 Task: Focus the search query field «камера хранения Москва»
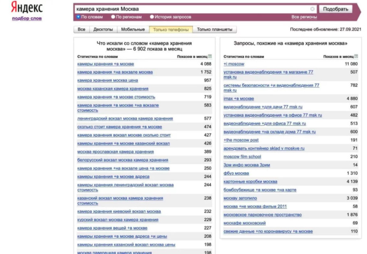point(195,9)
